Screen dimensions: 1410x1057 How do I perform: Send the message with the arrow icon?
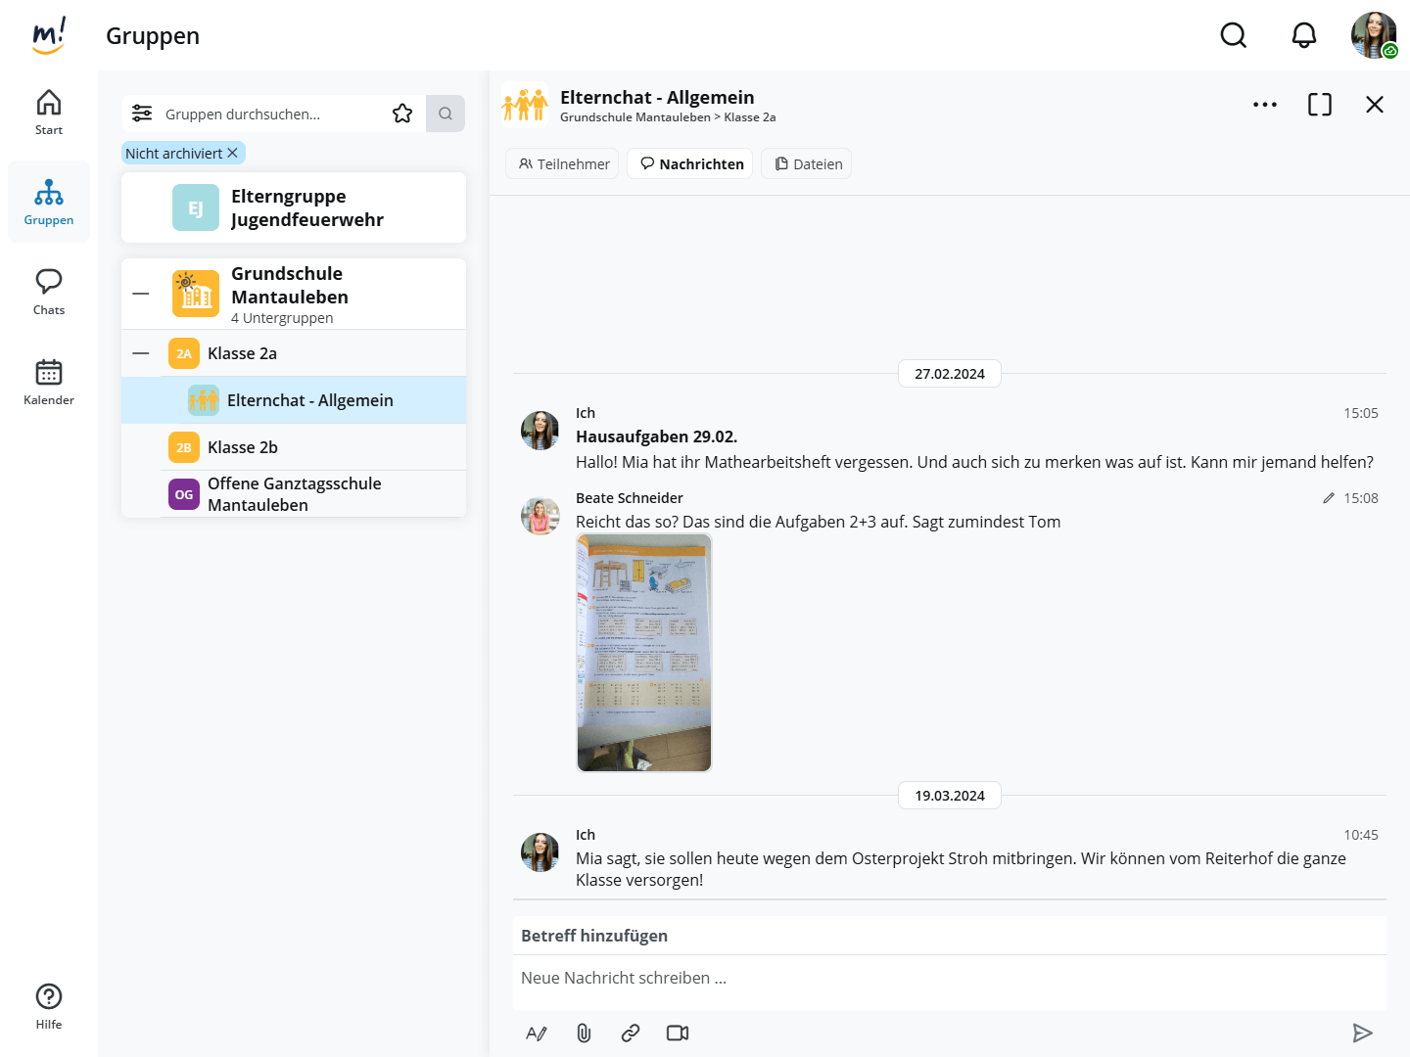pos(1362,1033)
